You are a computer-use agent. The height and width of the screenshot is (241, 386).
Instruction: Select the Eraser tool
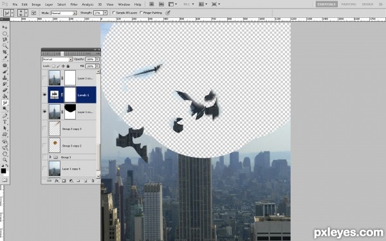pyautogui.click(x=5, y=90)
